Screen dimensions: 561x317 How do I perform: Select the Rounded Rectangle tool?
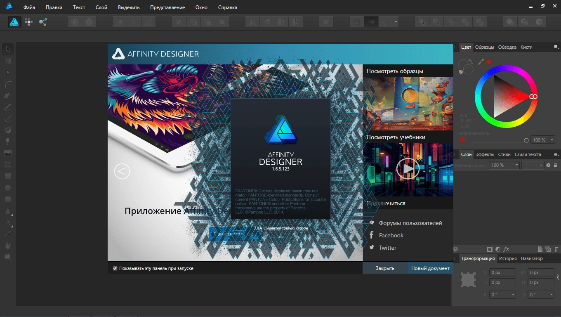pyautogui.click(x=7, y=199)
